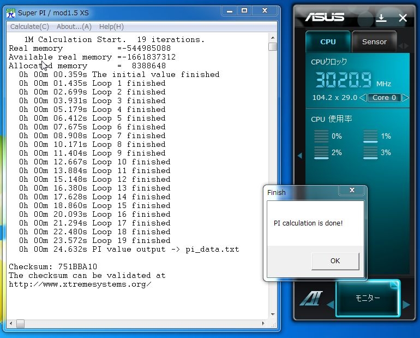Click the horizontal scroll-left arrow in Super PI
The height and width of the screenshot is (338, 420).
click(x=11, y=323)
